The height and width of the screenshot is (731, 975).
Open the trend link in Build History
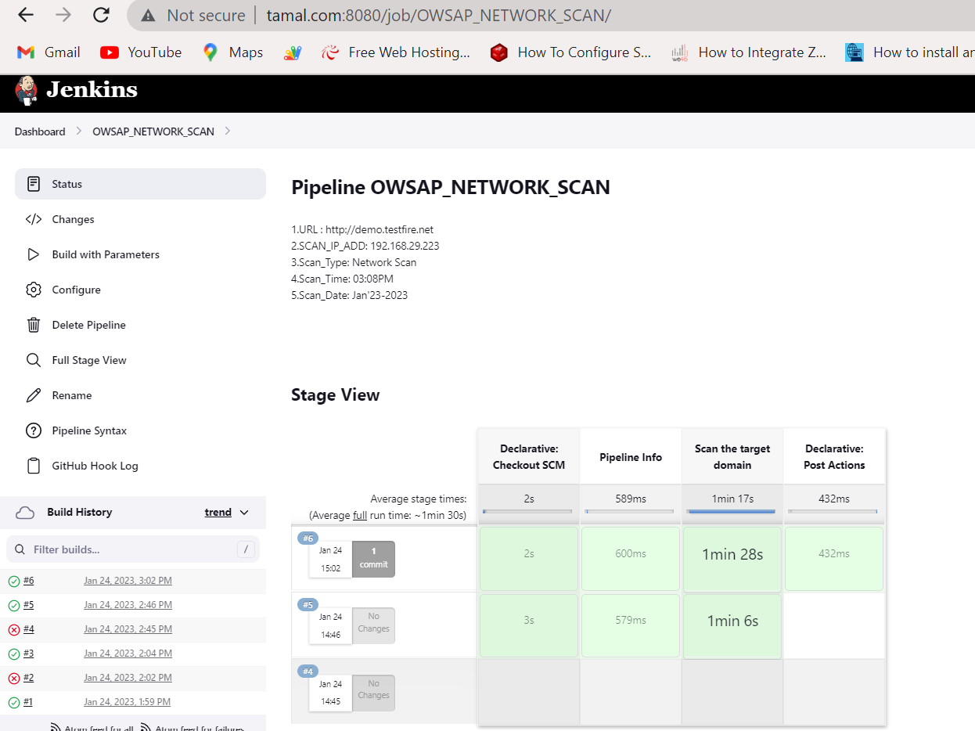(218, 513)
